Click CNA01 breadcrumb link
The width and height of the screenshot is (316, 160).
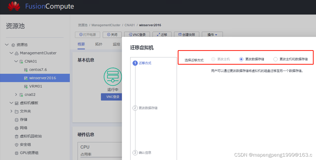(130, 25)
